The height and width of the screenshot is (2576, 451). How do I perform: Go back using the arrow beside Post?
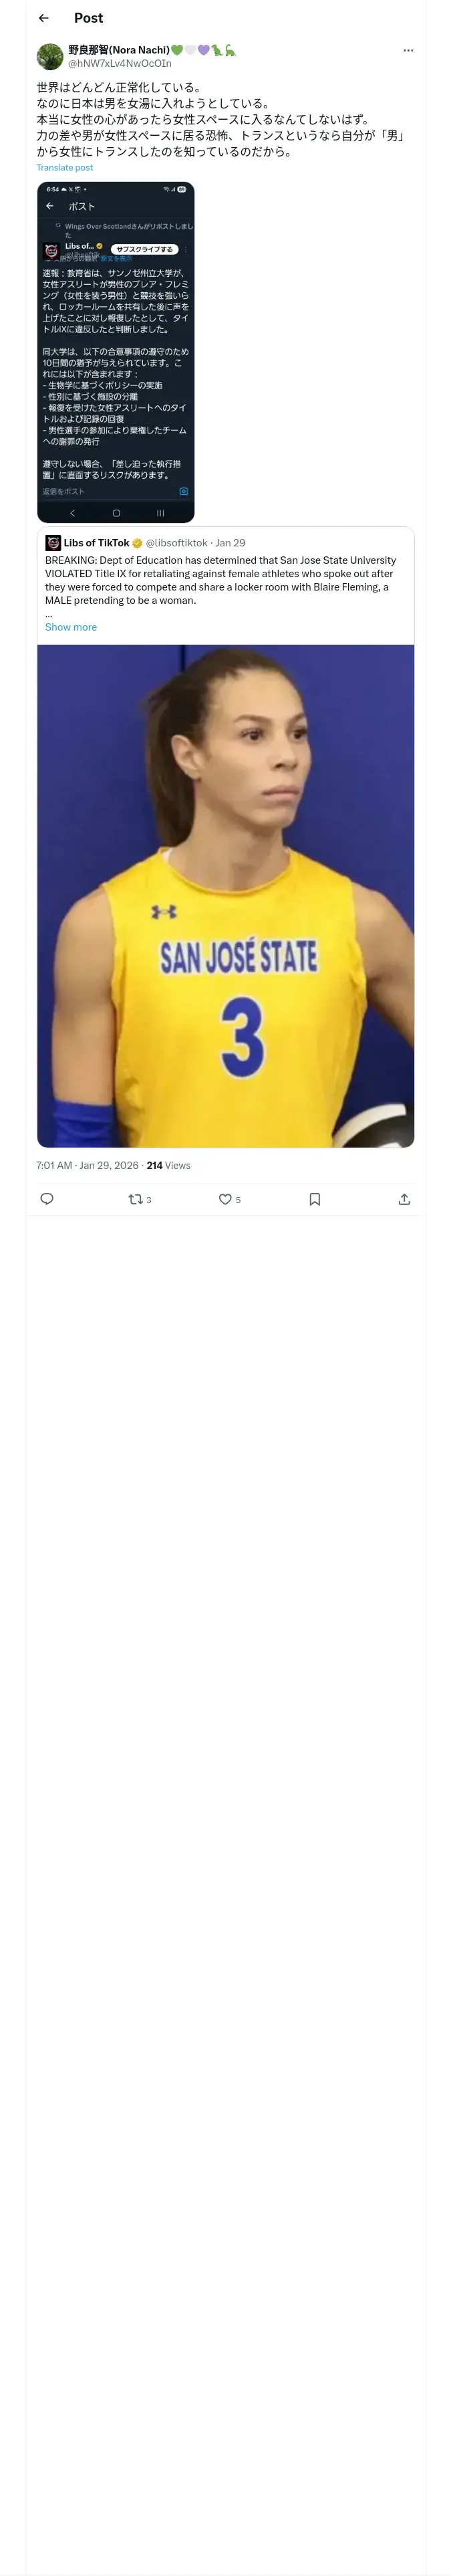pyautogui.click(x=43, y=18)
